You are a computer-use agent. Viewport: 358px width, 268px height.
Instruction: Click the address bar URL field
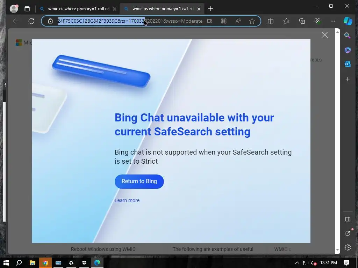130,21
